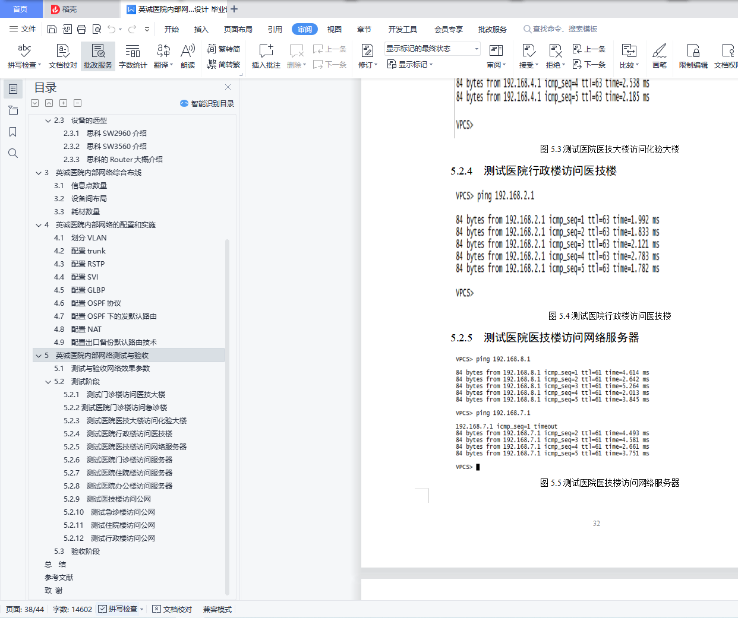Collapse section 4 英诚医院内部网络的配置和实施
Viewport: 738px width, 618px height.
[x=39, y=225]
